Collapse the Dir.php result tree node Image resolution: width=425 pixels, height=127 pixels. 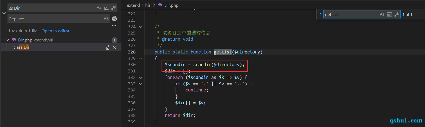click(x=7, y=40)
